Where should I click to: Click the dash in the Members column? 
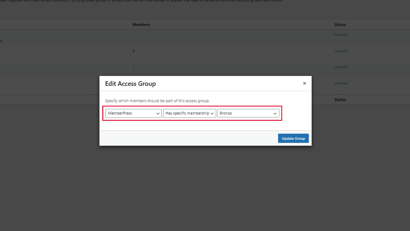click(x=133, y=35)
